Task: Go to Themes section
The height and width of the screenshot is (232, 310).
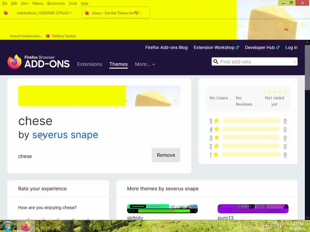Action: (118, 64)
